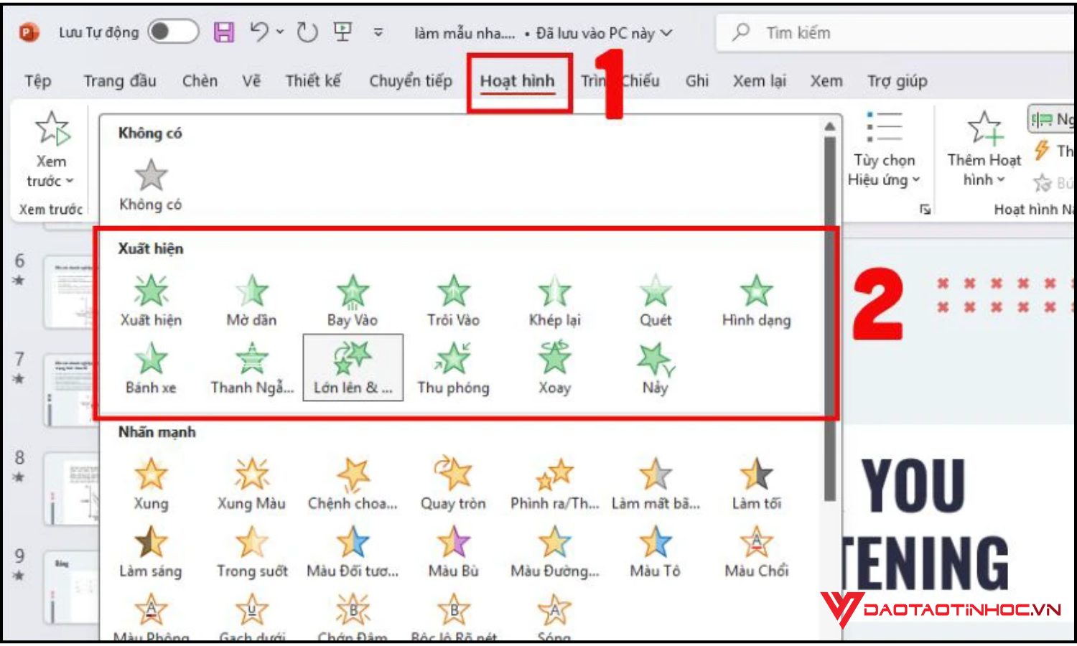Click the save icon in title bar

pyautogui.click(x=224, y=32)
